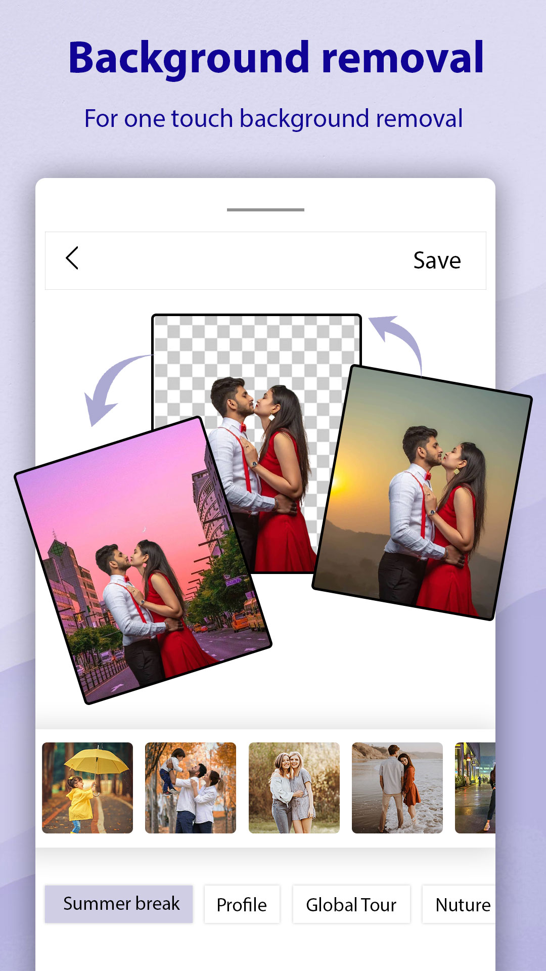This screenshot has height=971, width=546.
Task: Select the autumn family thumbnail
Action: coord(191,788)
